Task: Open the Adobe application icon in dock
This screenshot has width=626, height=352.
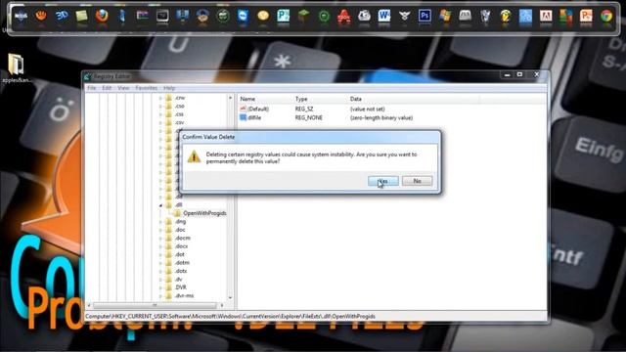Action: (x=546, y=16)
